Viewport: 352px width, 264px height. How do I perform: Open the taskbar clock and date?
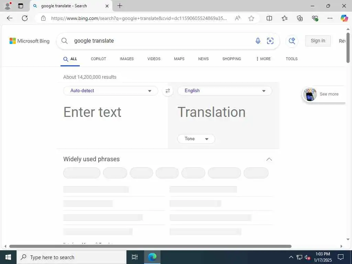coord(322,257)
